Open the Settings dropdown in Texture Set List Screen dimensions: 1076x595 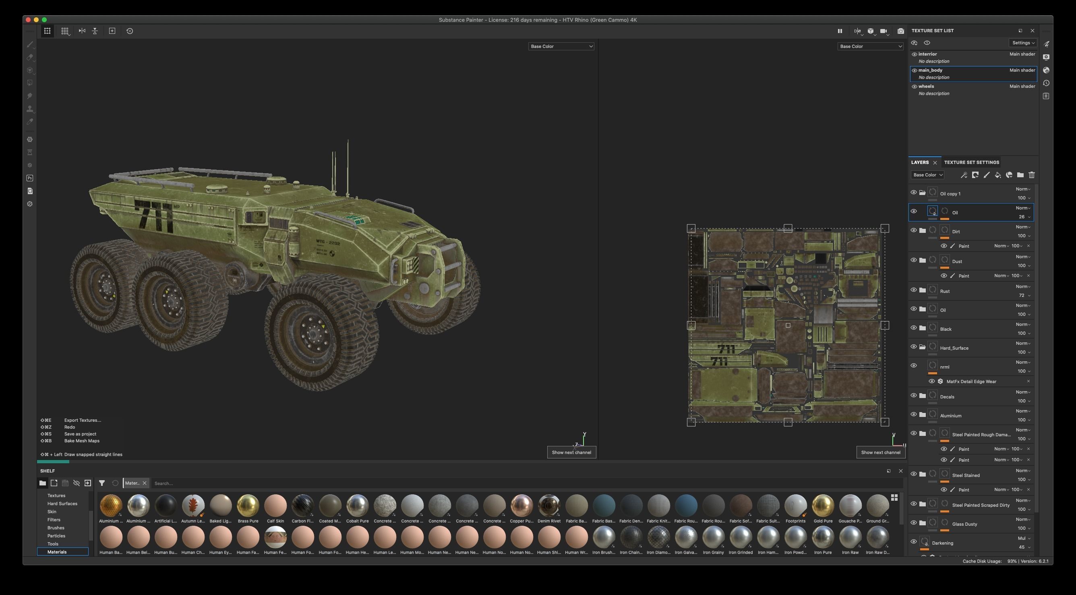point(1023,43)
